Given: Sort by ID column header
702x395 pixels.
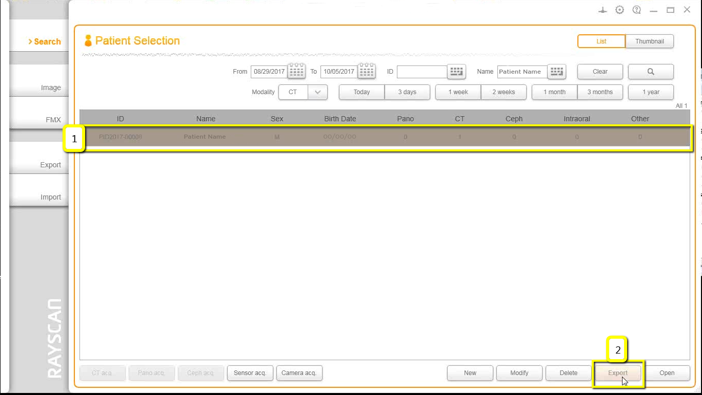Looking at the screenshot, I should [x=121, y=119].
